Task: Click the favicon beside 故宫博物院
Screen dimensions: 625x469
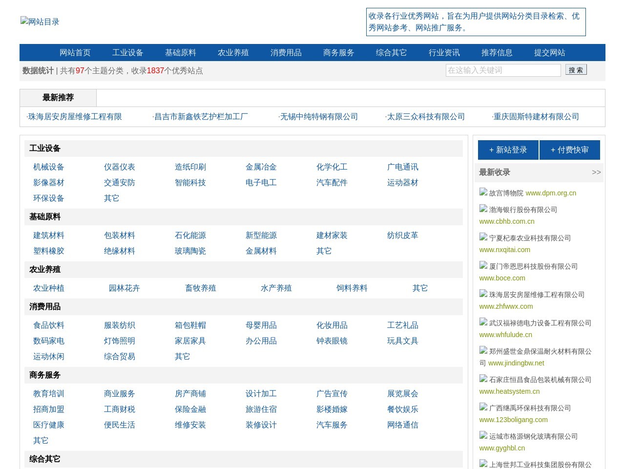Action: click(483, 192)
